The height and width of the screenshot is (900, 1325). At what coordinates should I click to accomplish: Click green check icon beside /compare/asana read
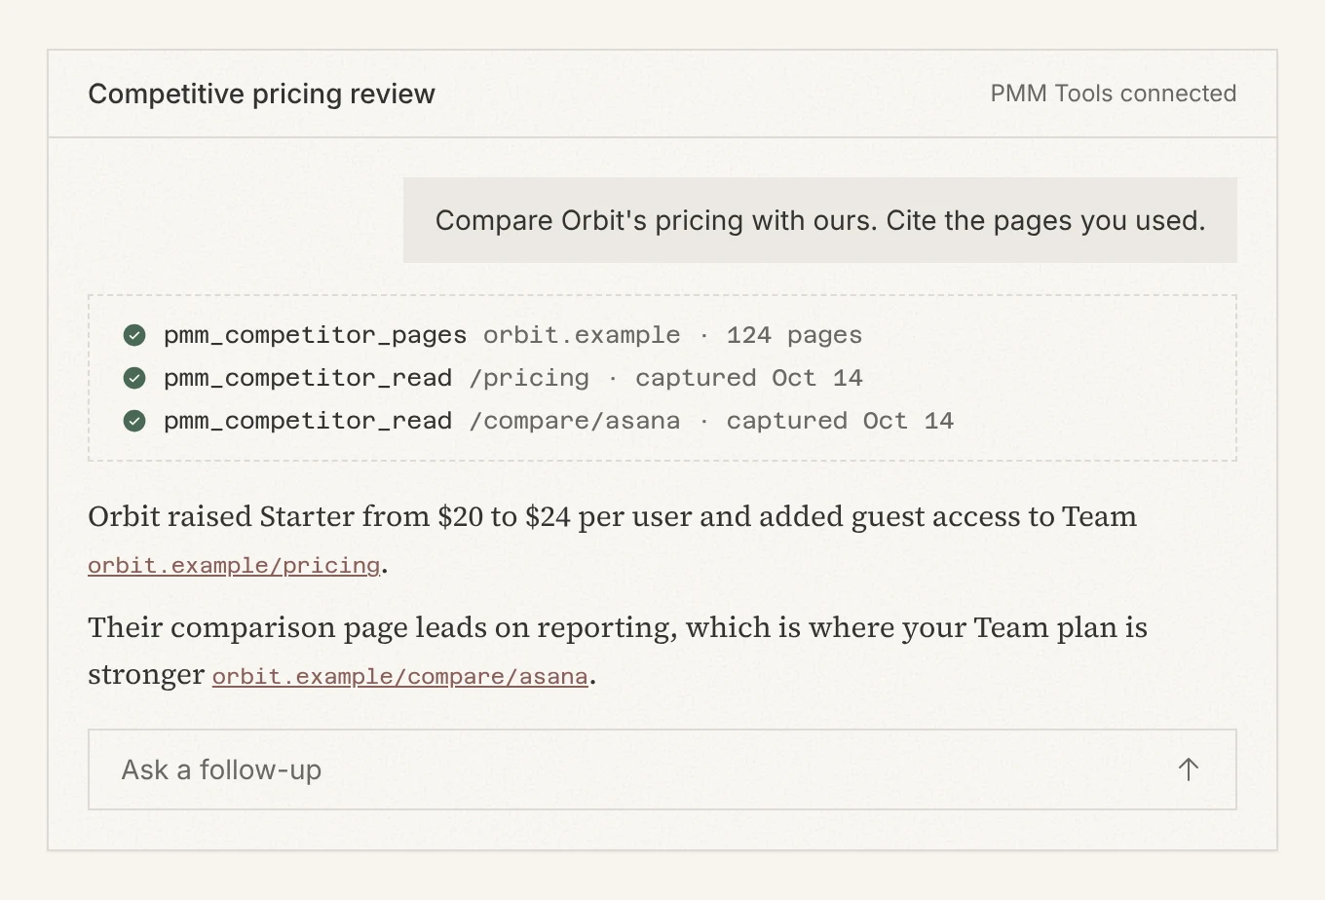tap(134, 421)
